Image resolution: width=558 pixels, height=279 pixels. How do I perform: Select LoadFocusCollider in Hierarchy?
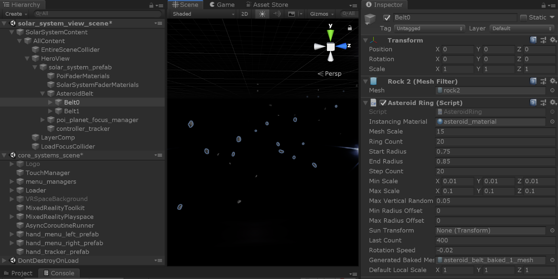point(68,146)
